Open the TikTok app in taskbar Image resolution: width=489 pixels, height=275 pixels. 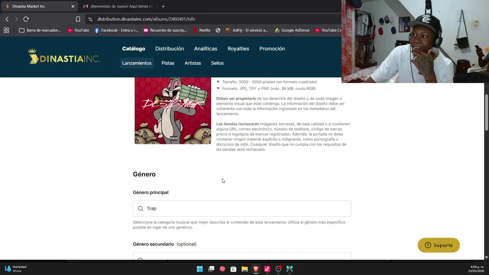(267, 269)
